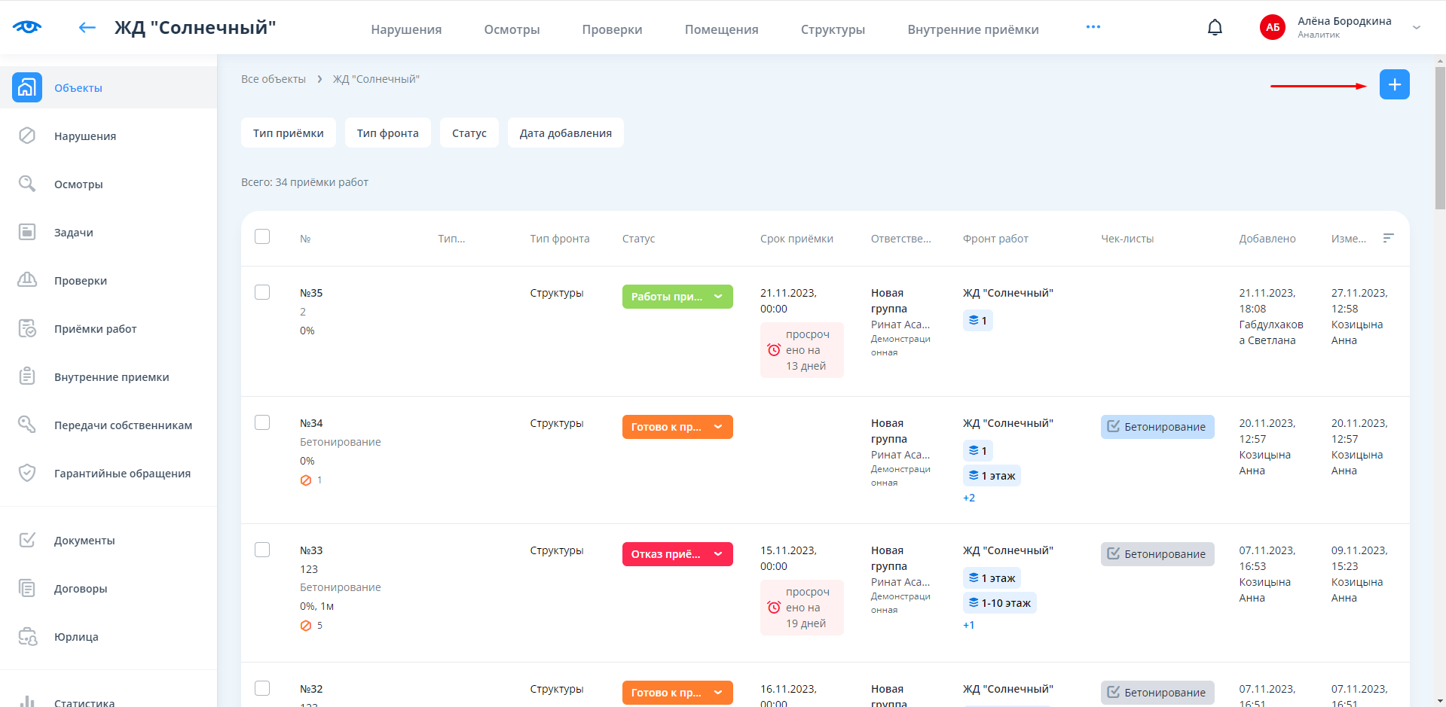Screen dimensions: 1446x707
Task: Tick the checkbox for row №34
Action: [262, 422]
